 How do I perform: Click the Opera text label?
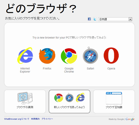coord(111,68)
